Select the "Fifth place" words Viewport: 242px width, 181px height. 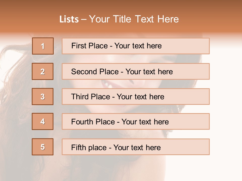coord(88,147)
